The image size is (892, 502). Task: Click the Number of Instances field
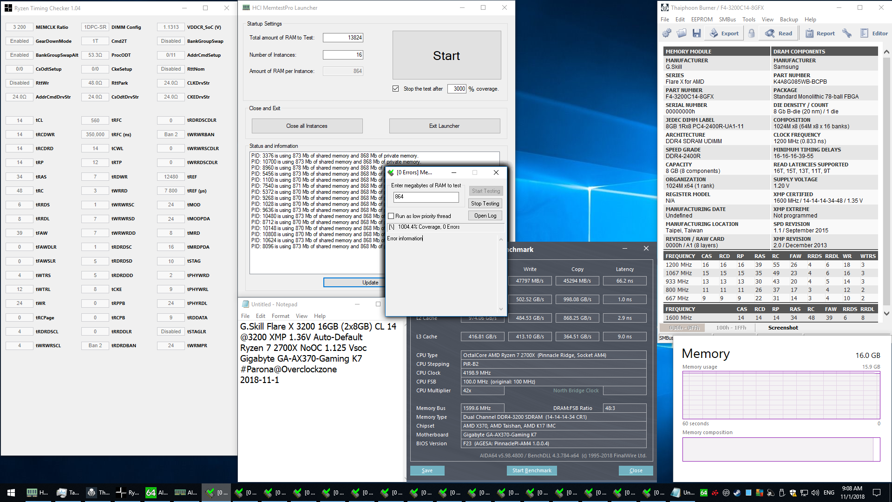[x=343, y=55]
